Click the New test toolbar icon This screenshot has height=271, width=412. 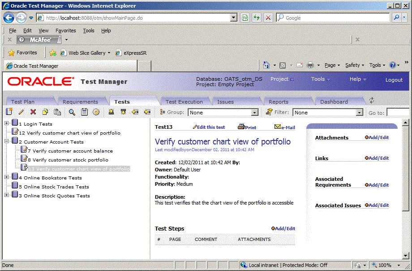[x=9, y=112]
